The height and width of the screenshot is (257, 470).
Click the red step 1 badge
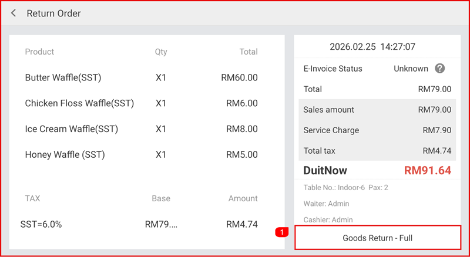point(282,233)
